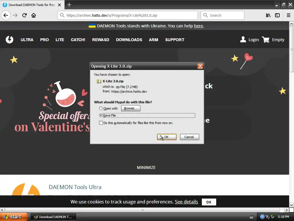294x221 pixels.
Task: Open the PRO menu item
Action: pyautogui.click(x=45, y=40)
